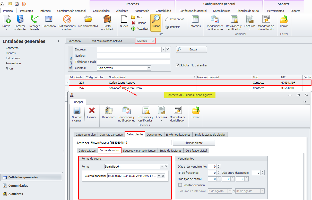Click Vista previa
This screenshot has width=312, height=200.
click(175, 19)
